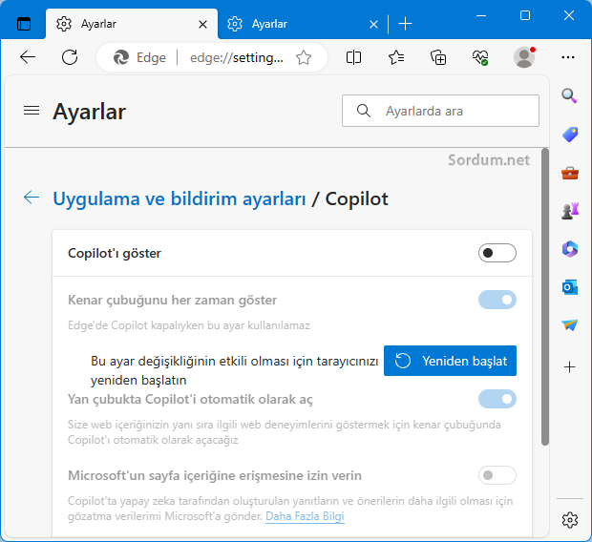Screen dimensions: 592x542
Task: Click the Edge logo in address bar
Action: click(121, 58)
